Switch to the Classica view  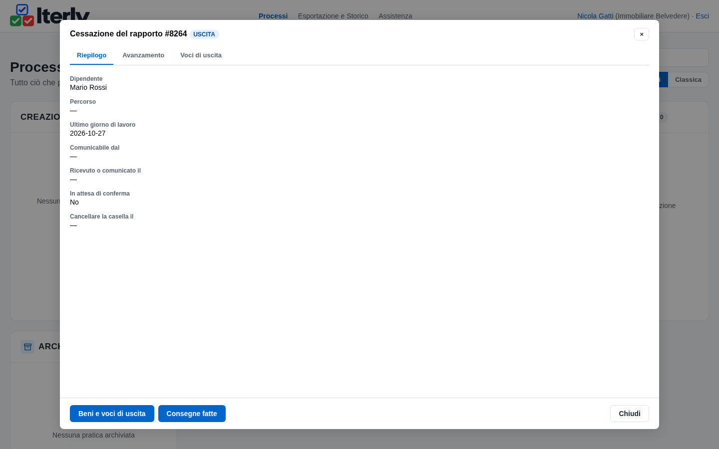(x=688, y=80)
